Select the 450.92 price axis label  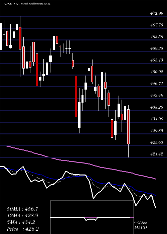(157, 72)
